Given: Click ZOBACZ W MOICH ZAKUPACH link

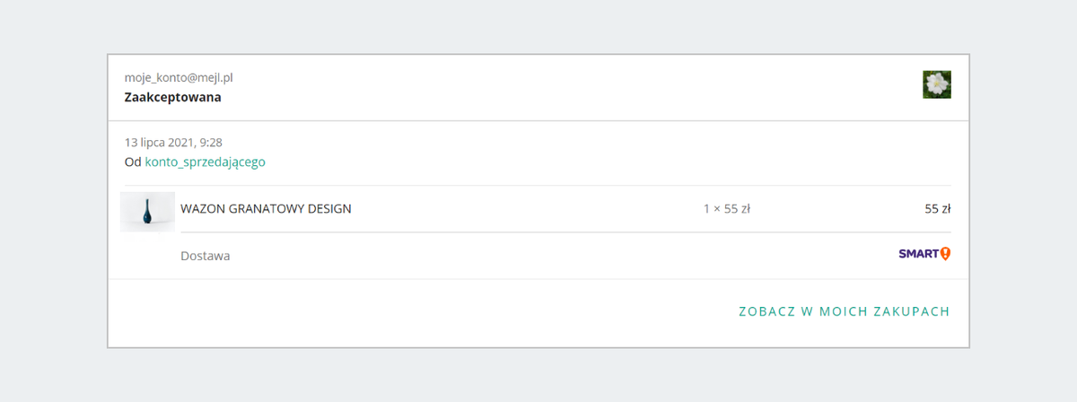Looking at the screenshot, I should point(844,311).
